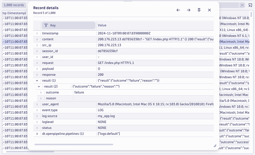Click the 1,000 records badge
Viewport: 255px width, 155px height.
tap(14, 5)
